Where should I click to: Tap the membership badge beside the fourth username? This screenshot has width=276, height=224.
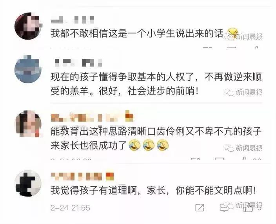(x=110, y=176)
